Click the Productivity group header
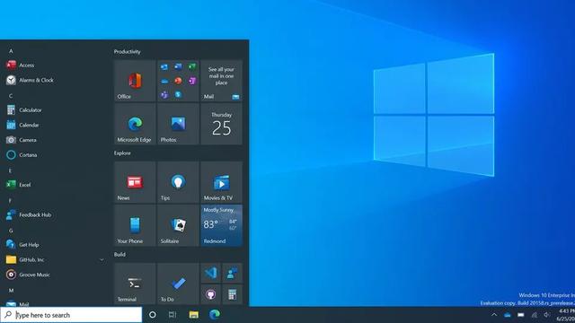 [x=127, y=52]
